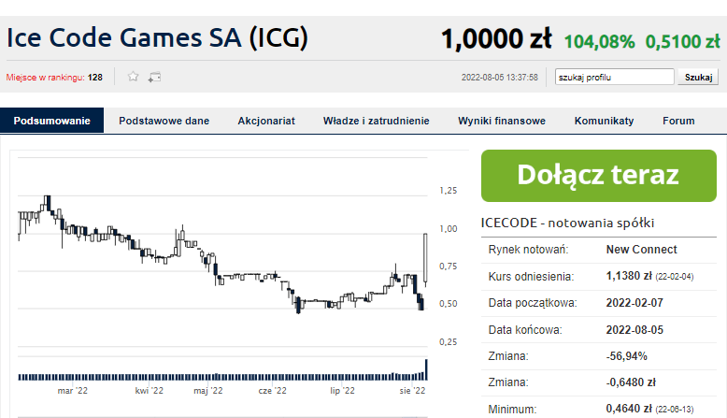The width and height of the screenshot is (727, 418).
Task: Click the tallest volume bar at chart end
Action: click(x=426, y=369)
